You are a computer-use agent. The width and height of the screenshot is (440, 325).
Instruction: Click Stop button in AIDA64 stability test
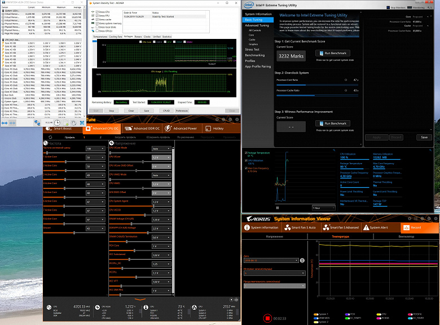pos(111,111)
